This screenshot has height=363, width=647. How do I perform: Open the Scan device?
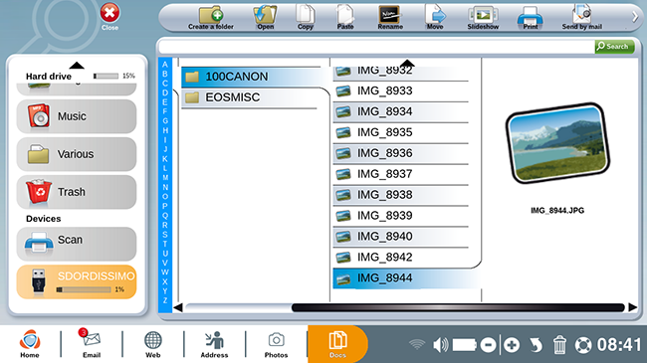point(77,244)
